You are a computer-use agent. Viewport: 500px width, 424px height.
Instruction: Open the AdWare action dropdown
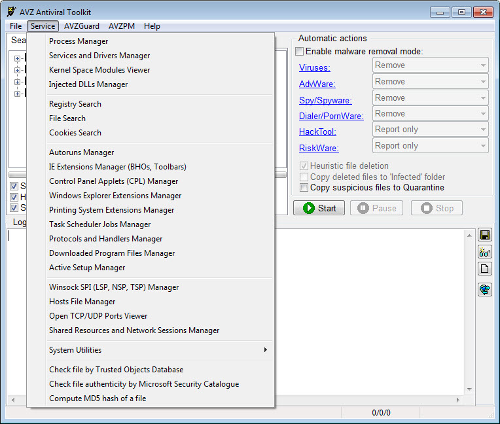[x=430, y=82]
